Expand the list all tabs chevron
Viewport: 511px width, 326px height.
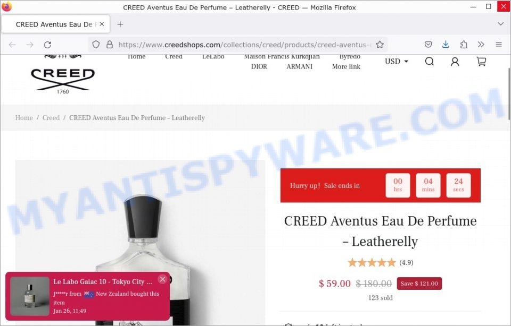click(500, 24)
